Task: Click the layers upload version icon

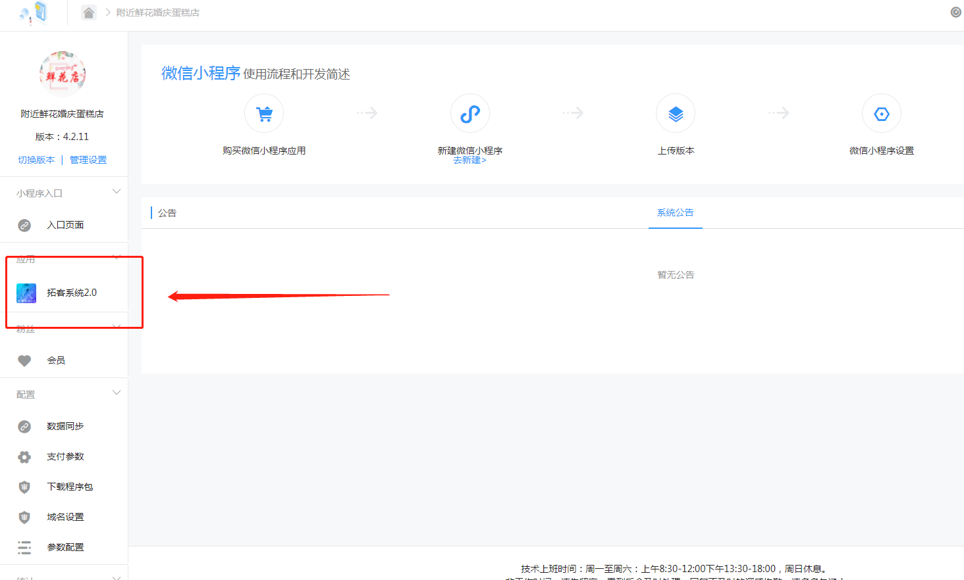Action: (676, 113)
